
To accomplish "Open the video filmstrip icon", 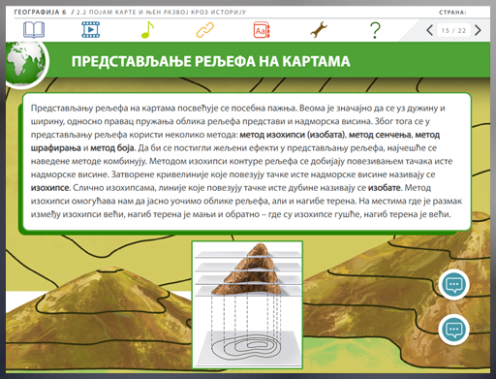I will coord(91,30).
